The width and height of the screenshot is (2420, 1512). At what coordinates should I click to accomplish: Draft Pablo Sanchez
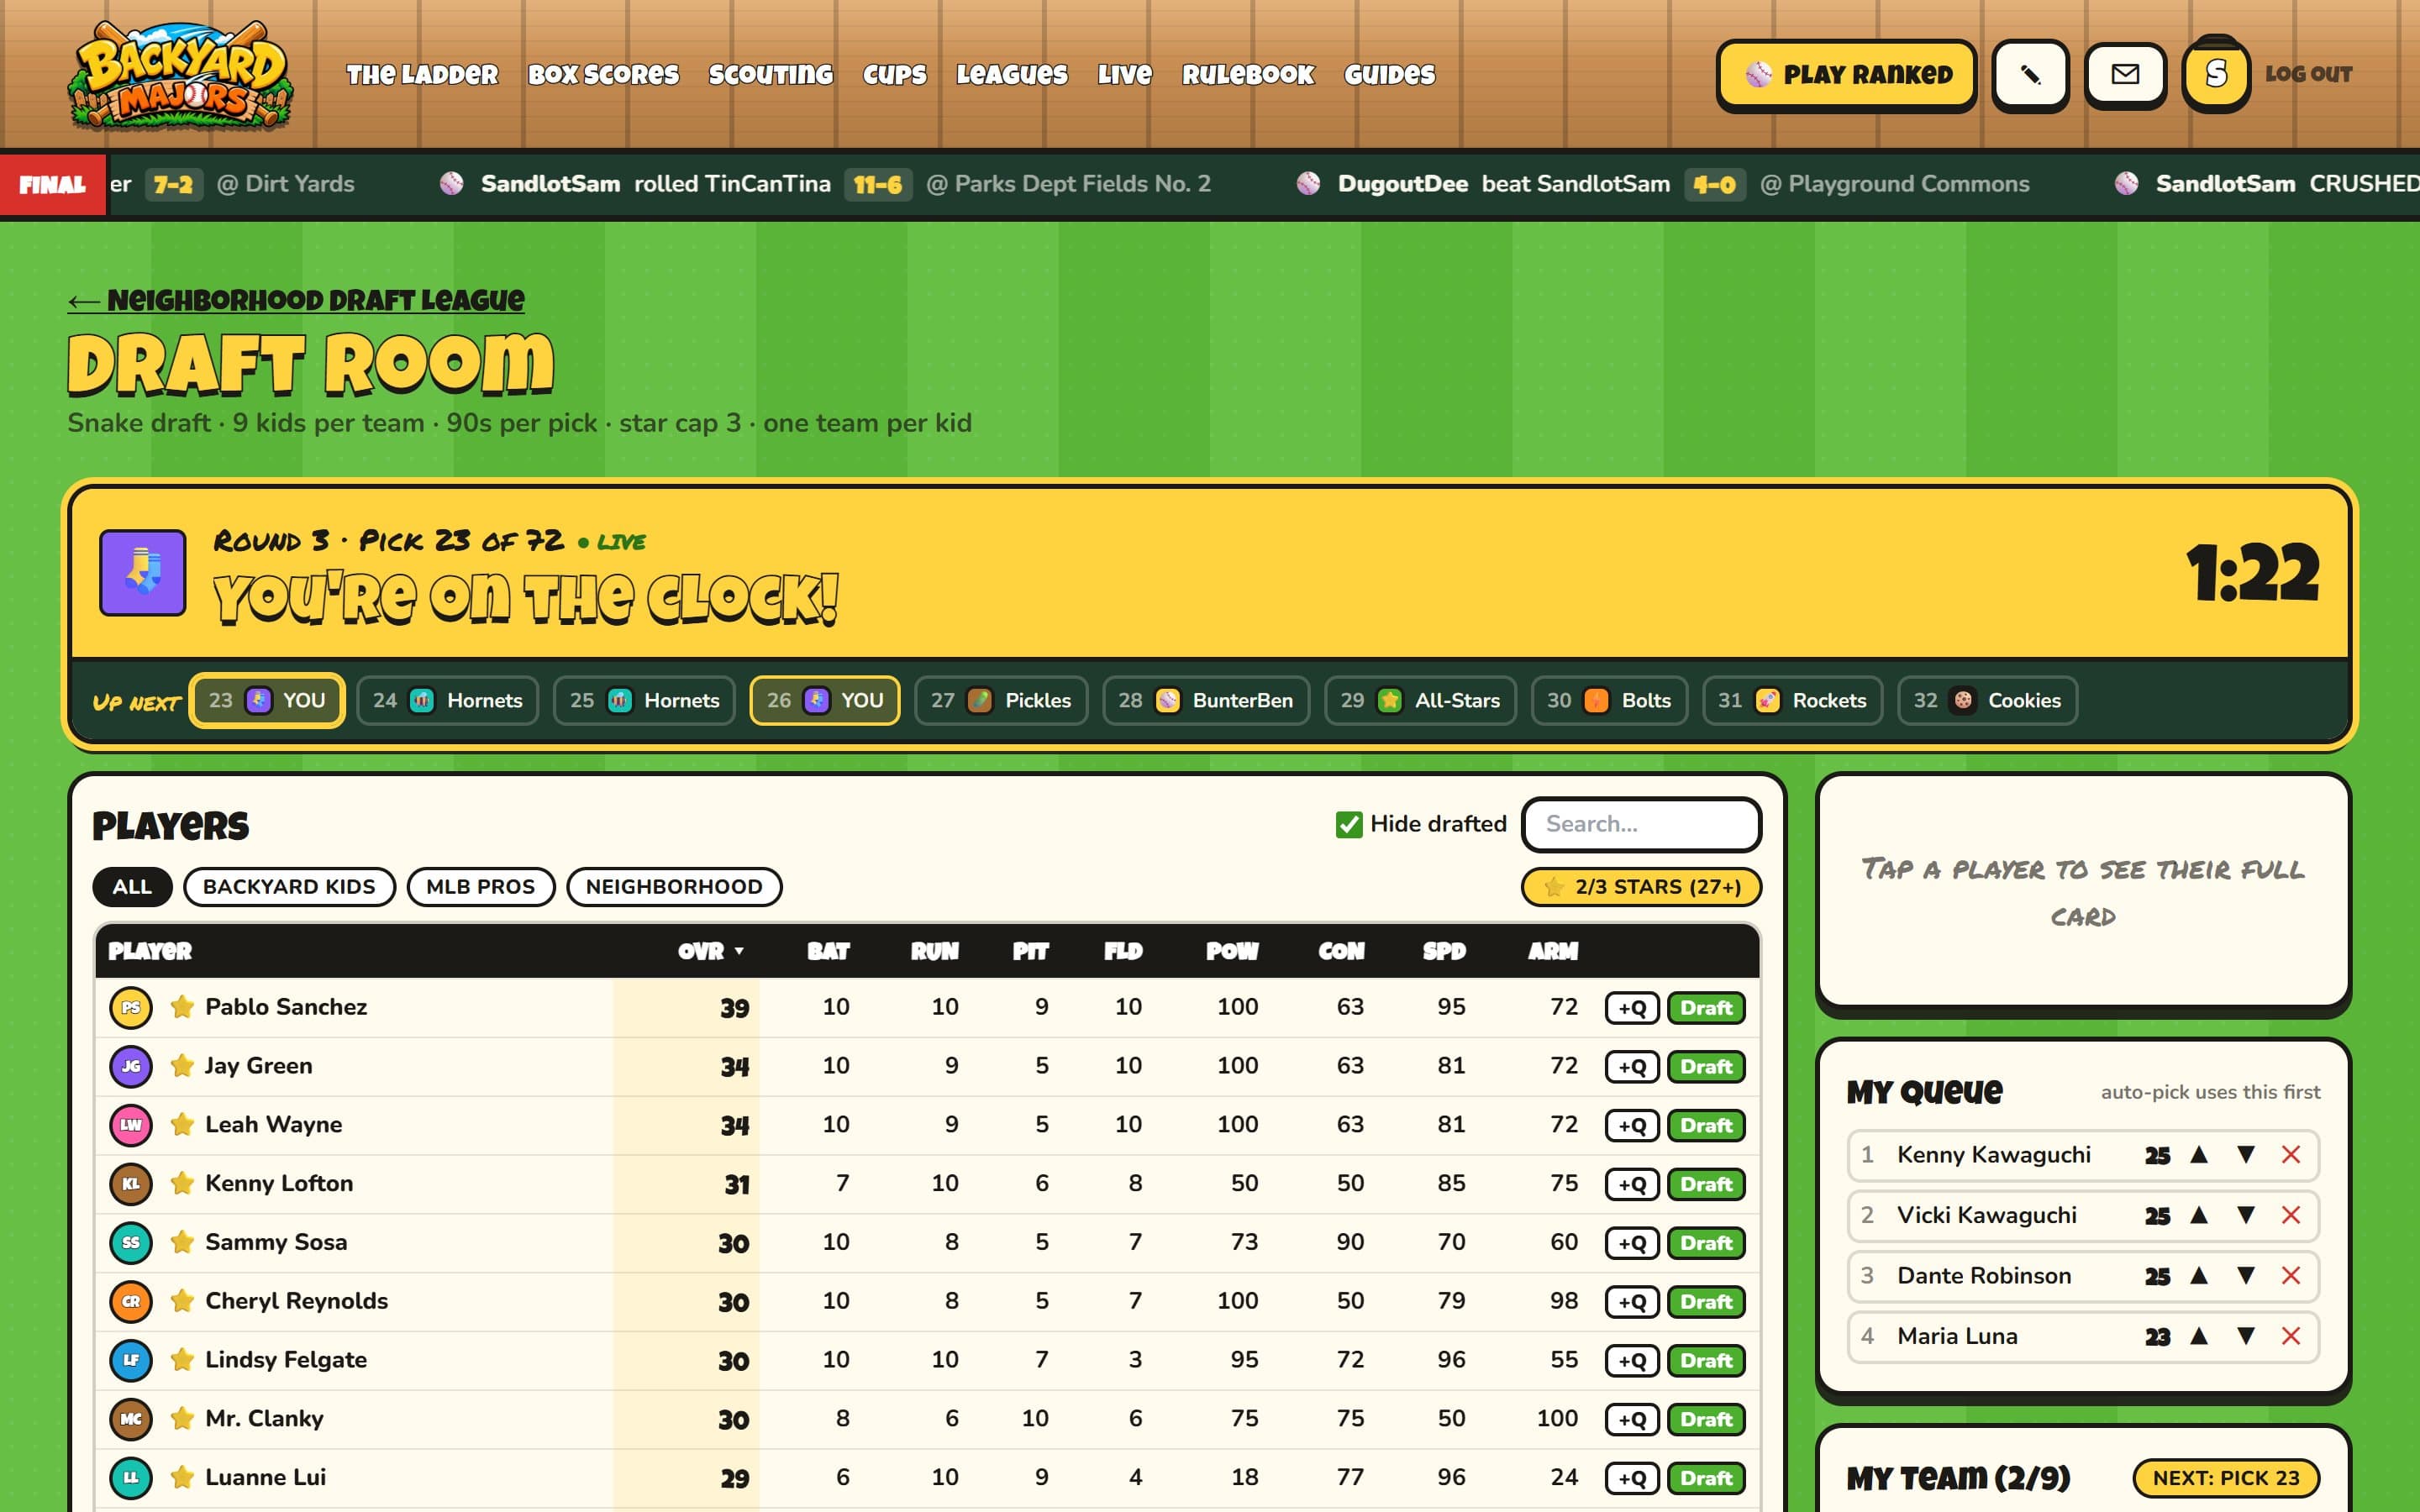pos(1706,1008)
